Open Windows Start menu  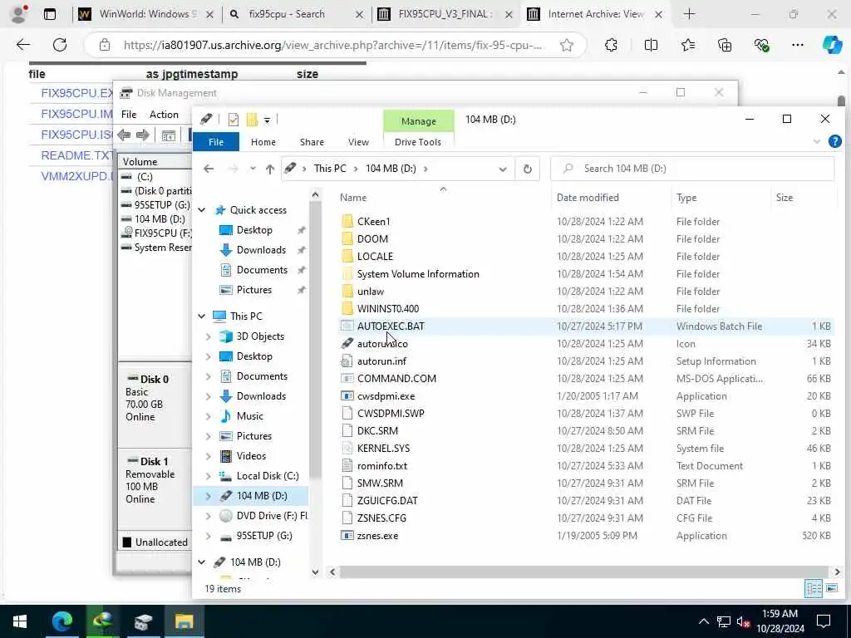point(20,621)
